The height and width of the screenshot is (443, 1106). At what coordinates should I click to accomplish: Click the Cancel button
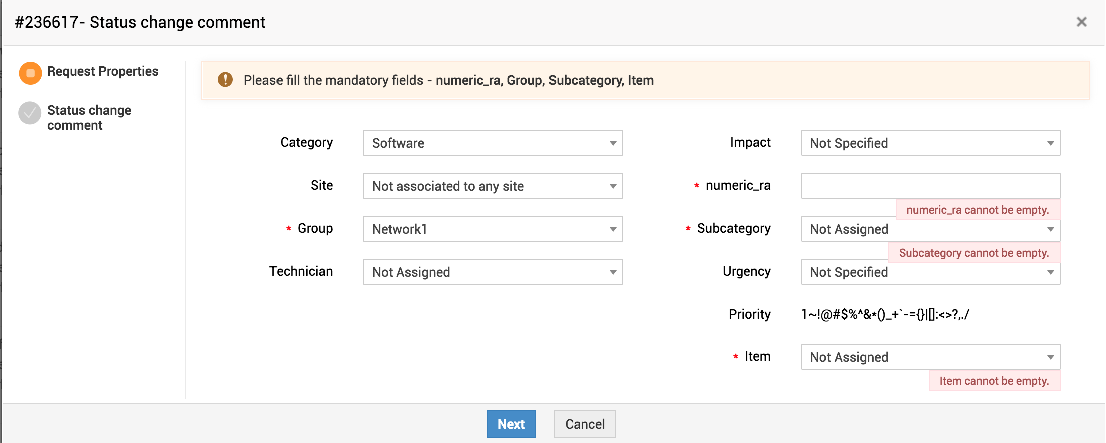point(585,424)
